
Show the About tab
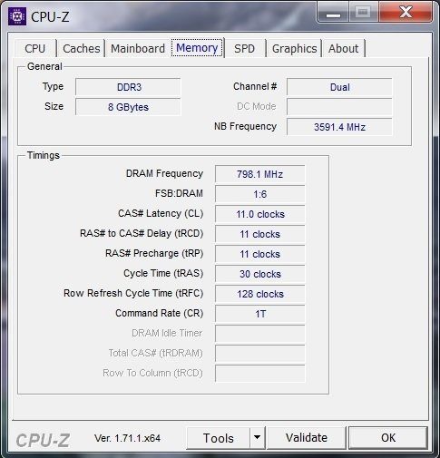344,49
